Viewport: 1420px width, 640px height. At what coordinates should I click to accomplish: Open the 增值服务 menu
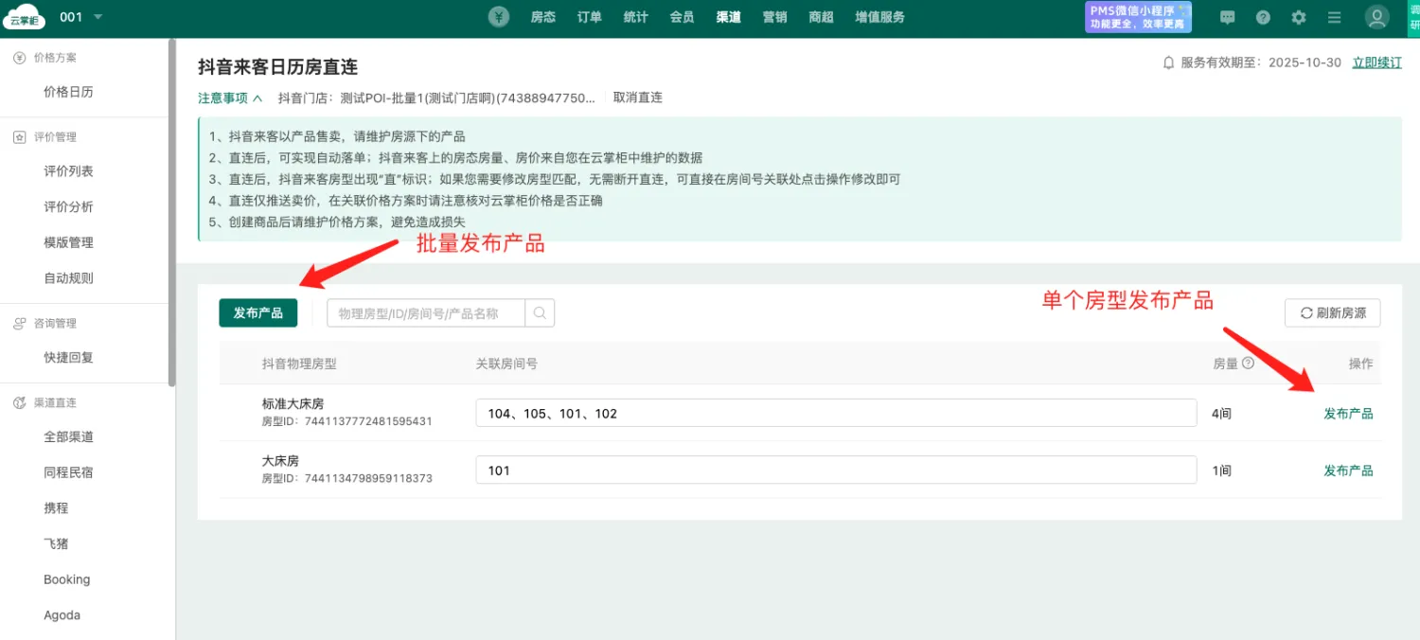[x=880, y=17]
